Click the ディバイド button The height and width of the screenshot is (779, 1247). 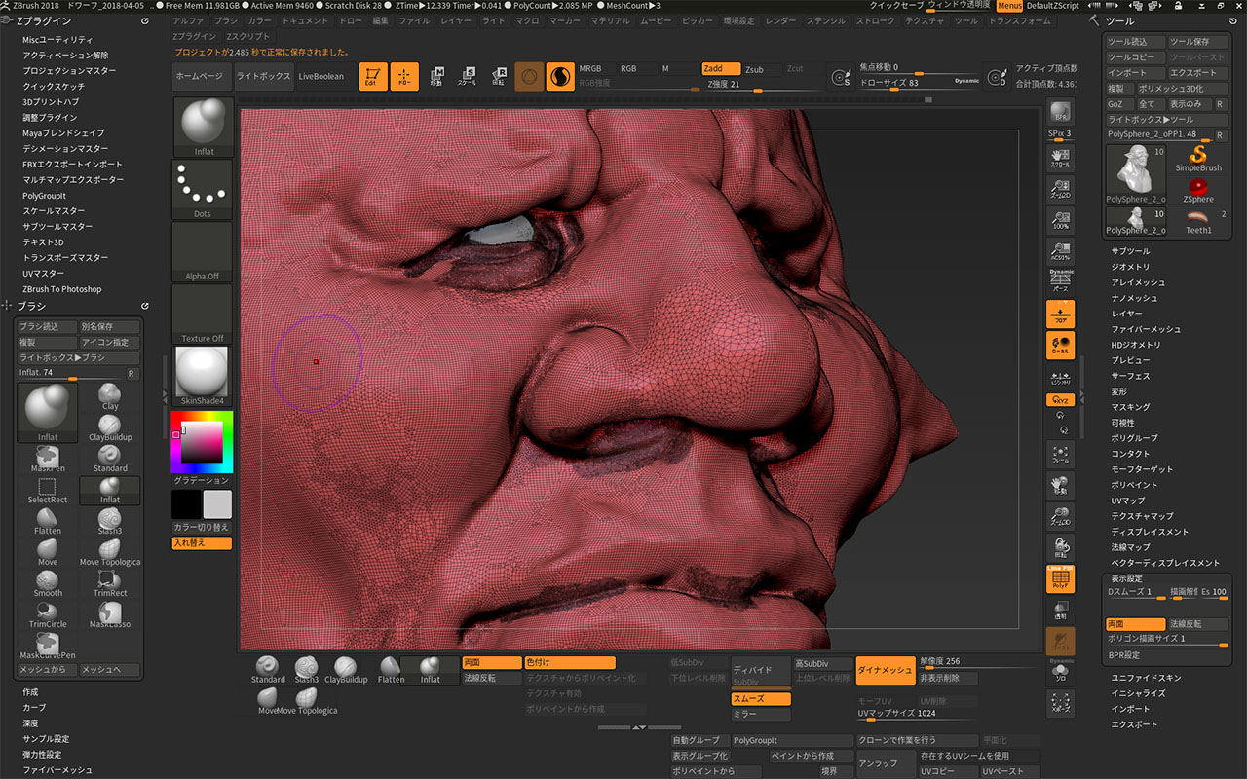click(752, 670)
